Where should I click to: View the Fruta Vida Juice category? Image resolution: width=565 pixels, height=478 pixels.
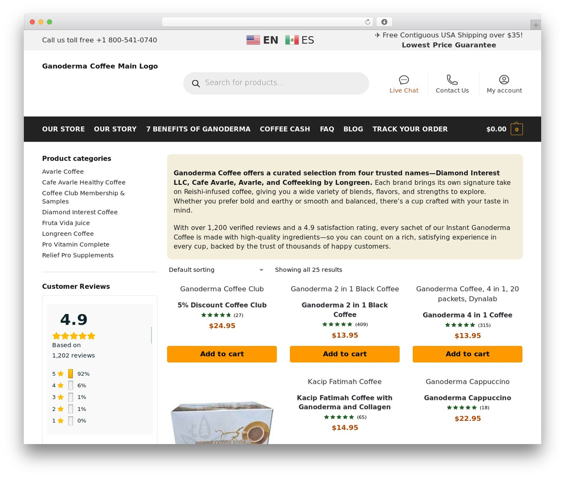click(x=66, y=223)
